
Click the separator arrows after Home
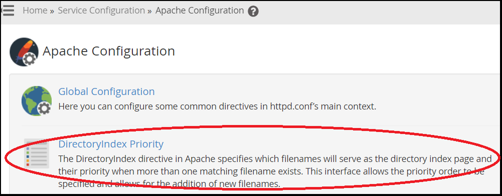52,11
